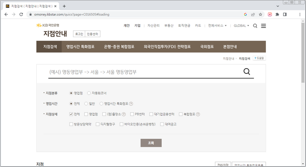Select 자동화코너 radio option
This screenshot has width=306, height=167.
point(89,93)
